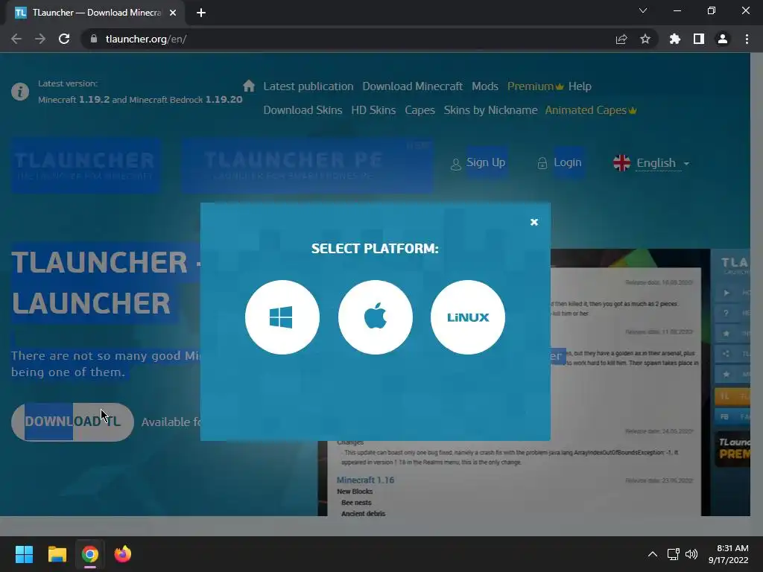Reload the page with refresh icon
The width and height of the screenshot is (763, 572).
pos(64,39)
